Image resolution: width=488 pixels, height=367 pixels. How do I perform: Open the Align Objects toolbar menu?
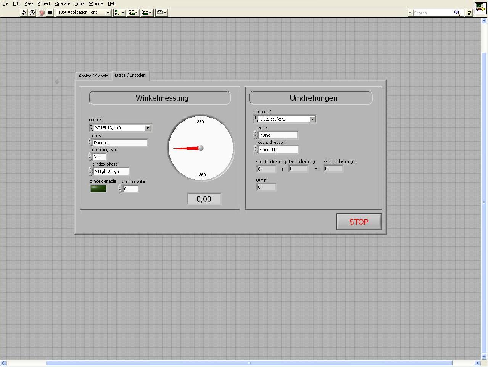click(x=119, y=13)
